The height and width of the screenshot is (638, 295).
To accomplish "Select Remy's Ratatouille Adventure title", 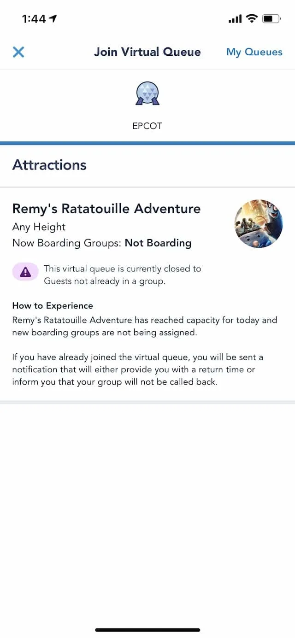I will tap(106, 209).
